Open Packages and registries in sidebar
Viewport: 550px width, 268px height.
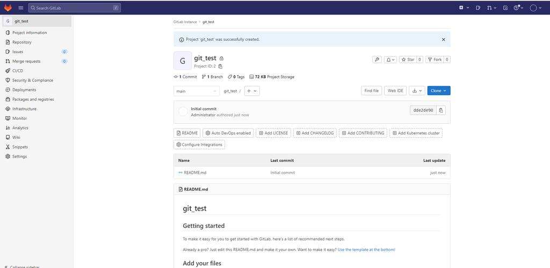tap(33, 99)
